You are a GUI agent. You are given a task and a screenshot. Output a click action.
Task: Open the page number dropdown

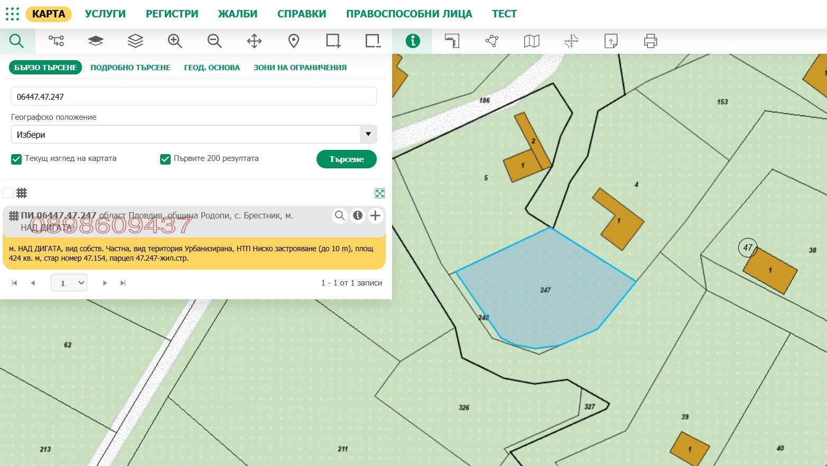[69, 283]
